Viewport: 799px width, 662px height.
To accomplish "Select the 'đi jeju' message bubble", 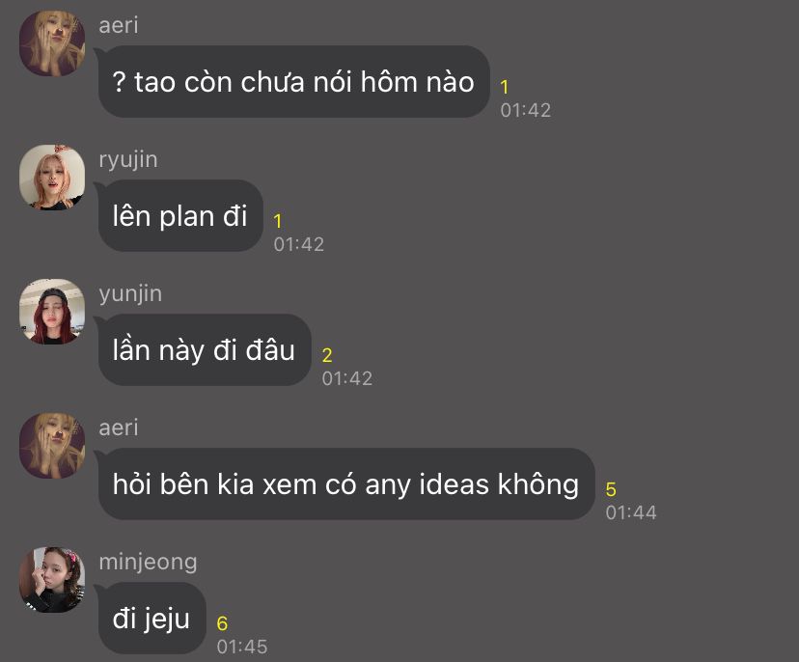I will pos(152,618).
